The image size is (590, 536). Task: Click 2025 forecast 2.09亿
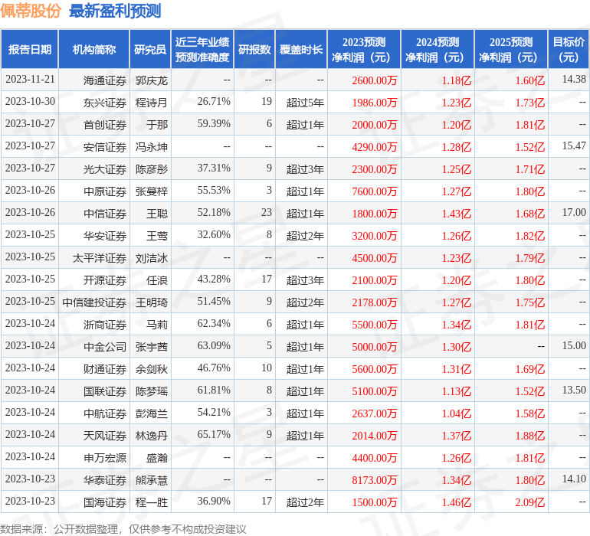529,502
